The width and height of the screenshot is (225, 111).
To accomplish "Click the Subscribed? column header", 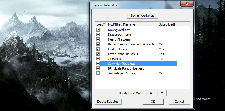I will [167, 24].
